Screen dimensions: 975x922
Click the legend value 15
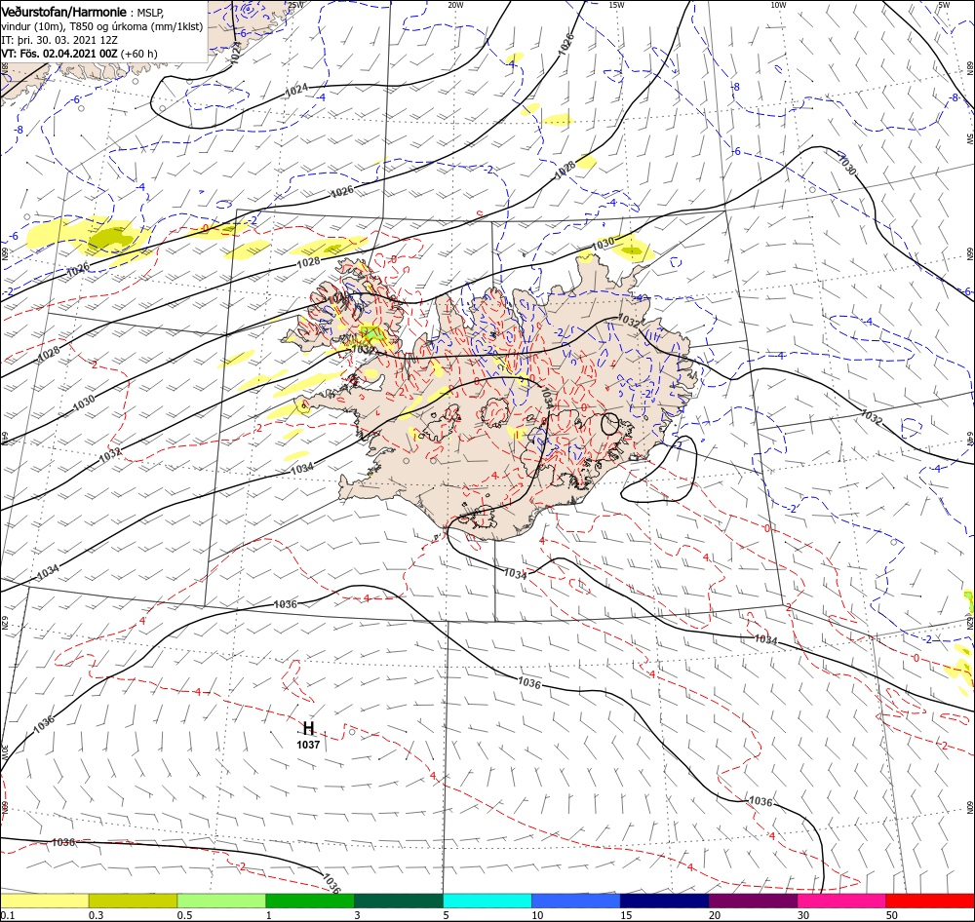(x=626, y=915)
